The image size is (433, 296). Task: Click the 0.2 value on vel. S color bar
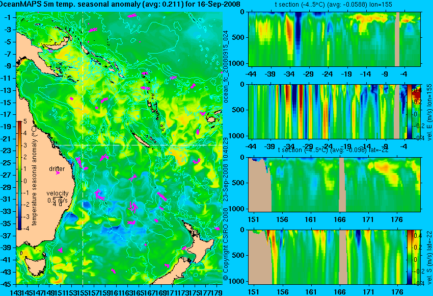coord(417,248)
